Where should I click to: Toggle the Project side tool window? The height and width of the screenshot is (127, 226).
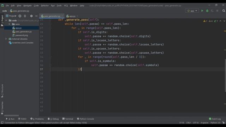(x=2, y=20)
